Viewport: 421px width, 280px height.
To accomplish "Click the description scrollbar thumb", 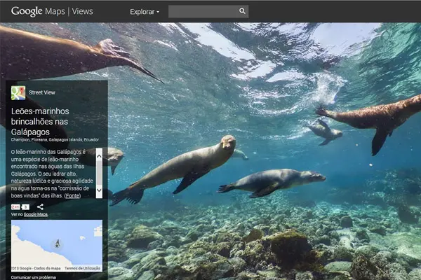I will (x=99, y=173).
